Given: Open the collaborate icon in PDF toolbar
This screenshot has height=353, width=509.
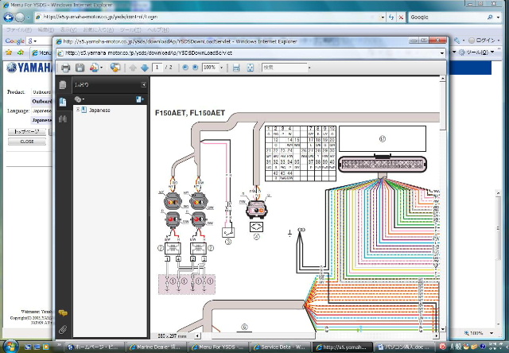Looking at the screenshot, I should [x=115, y=68].
